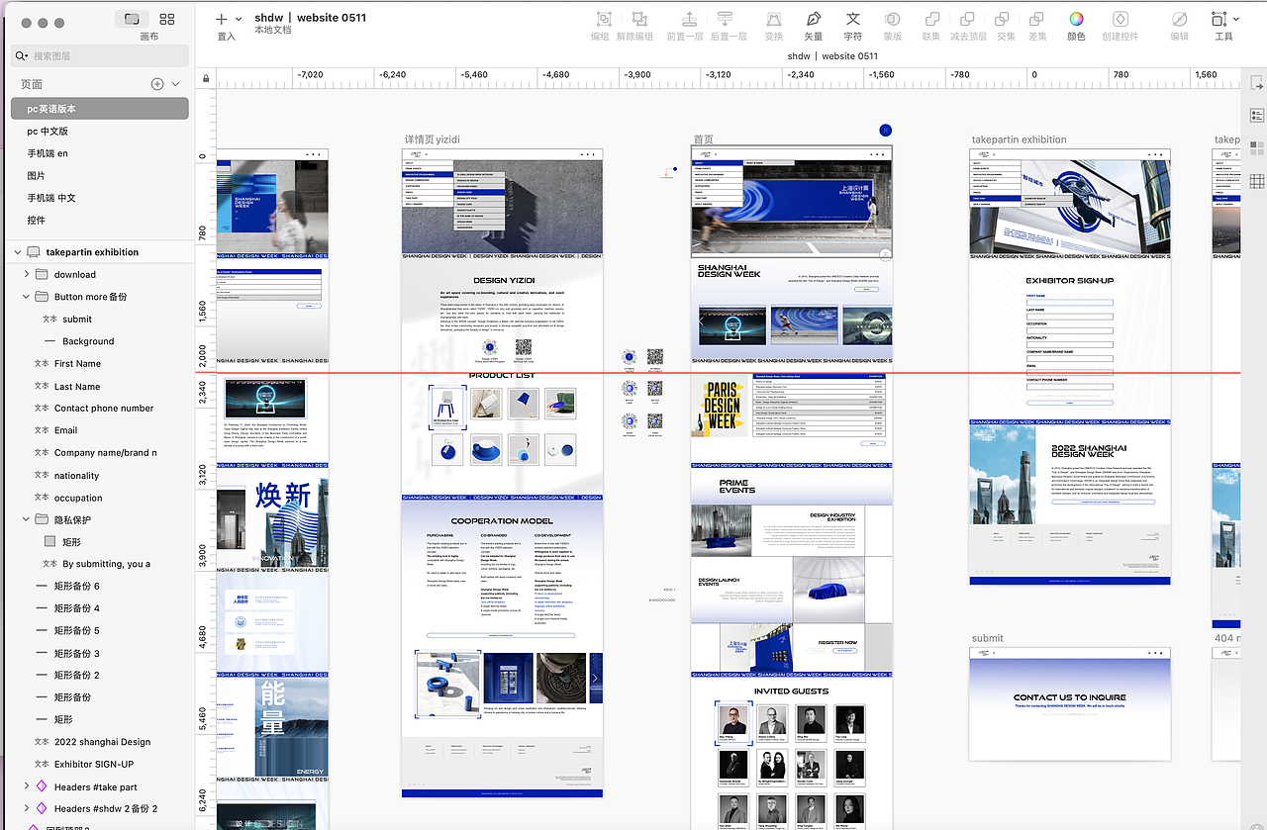
Task: Click the 置入 plus icon
Action: click(x=222, y=19)
